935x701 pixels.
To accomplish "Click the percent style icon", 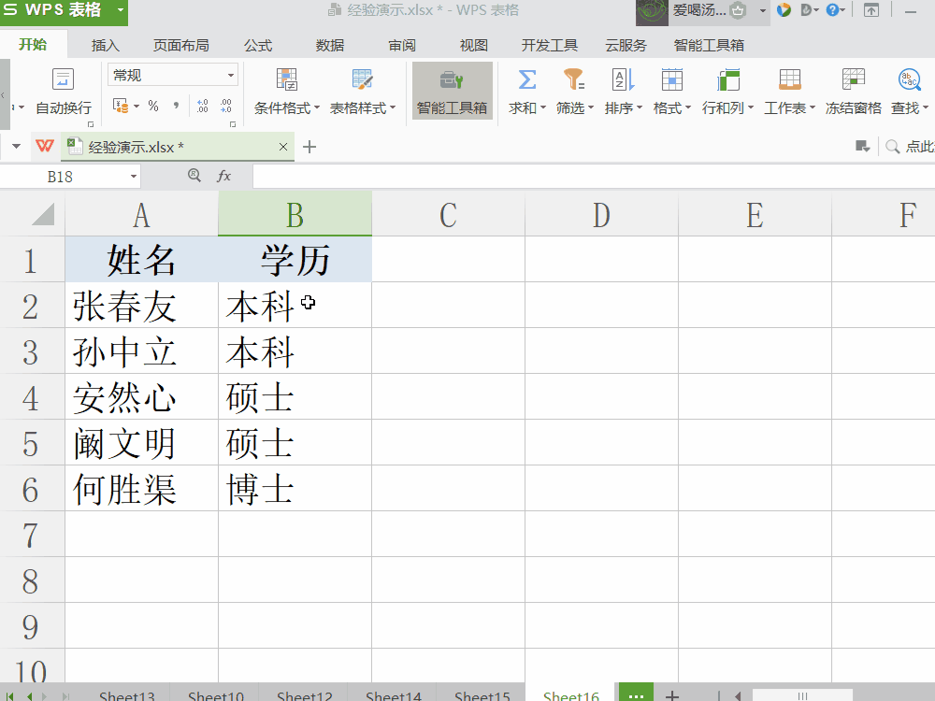I will [x=152, y=106].
